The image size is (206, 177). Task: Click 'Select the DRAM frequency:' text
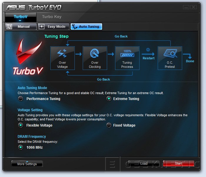point(38,142)
